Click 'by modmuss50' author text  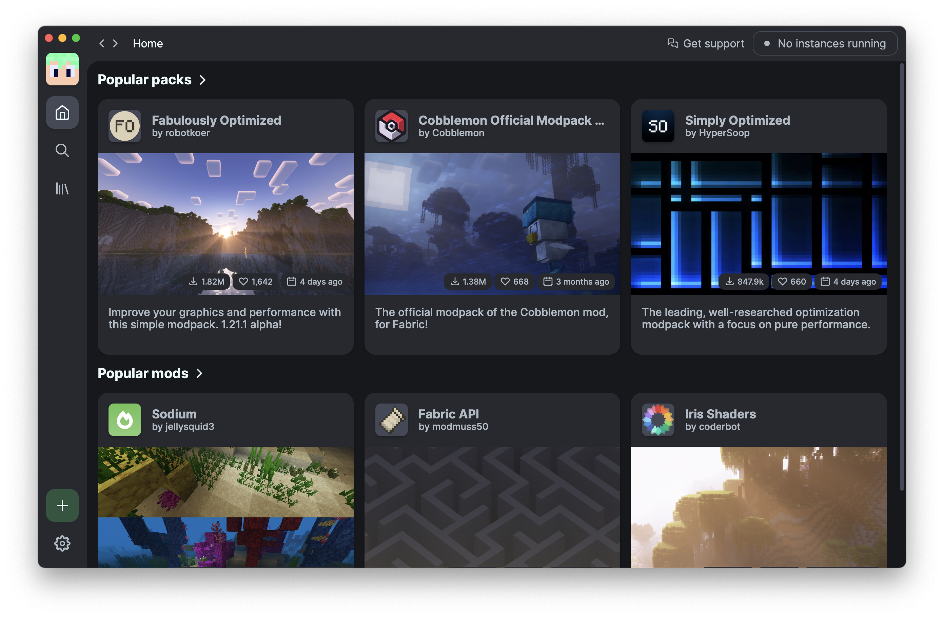453,427
